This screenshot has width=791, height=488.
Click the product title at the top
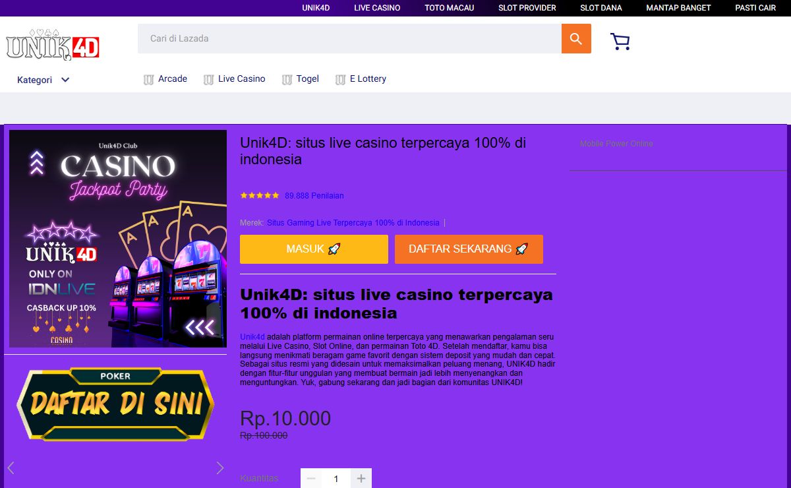point(383,151)
